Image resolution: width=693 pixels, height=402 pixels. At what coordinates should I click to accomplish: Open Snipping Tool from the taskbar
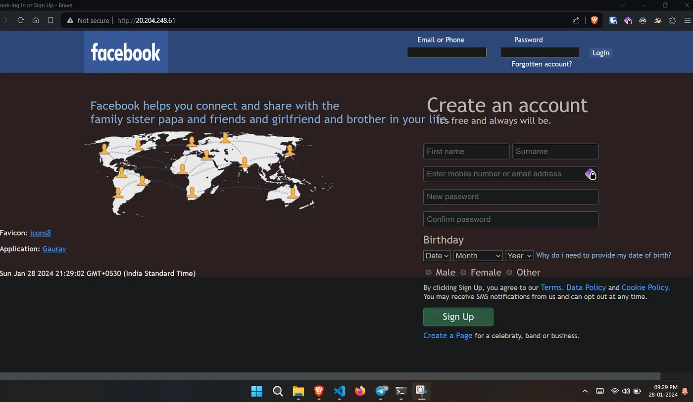[421, 391]
